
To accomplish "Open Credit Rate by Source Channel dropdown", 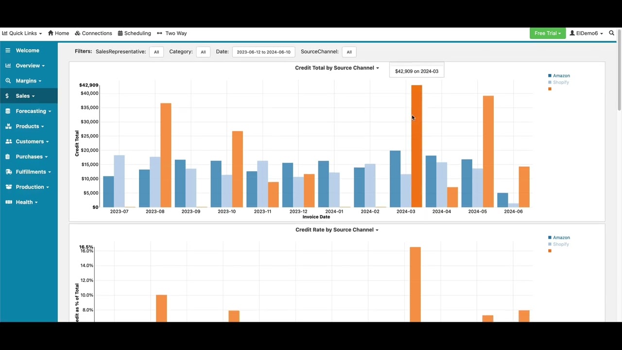I will pos(337,229).
